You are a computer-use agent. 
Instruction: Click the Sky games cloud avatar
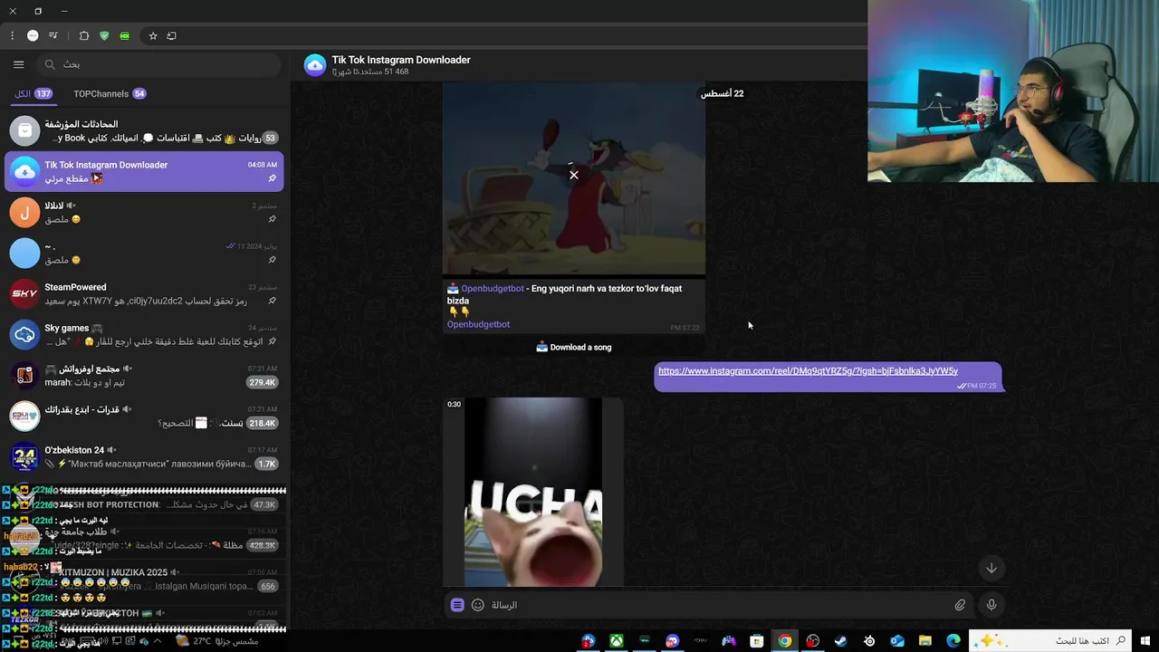click(x=24, y=334)
